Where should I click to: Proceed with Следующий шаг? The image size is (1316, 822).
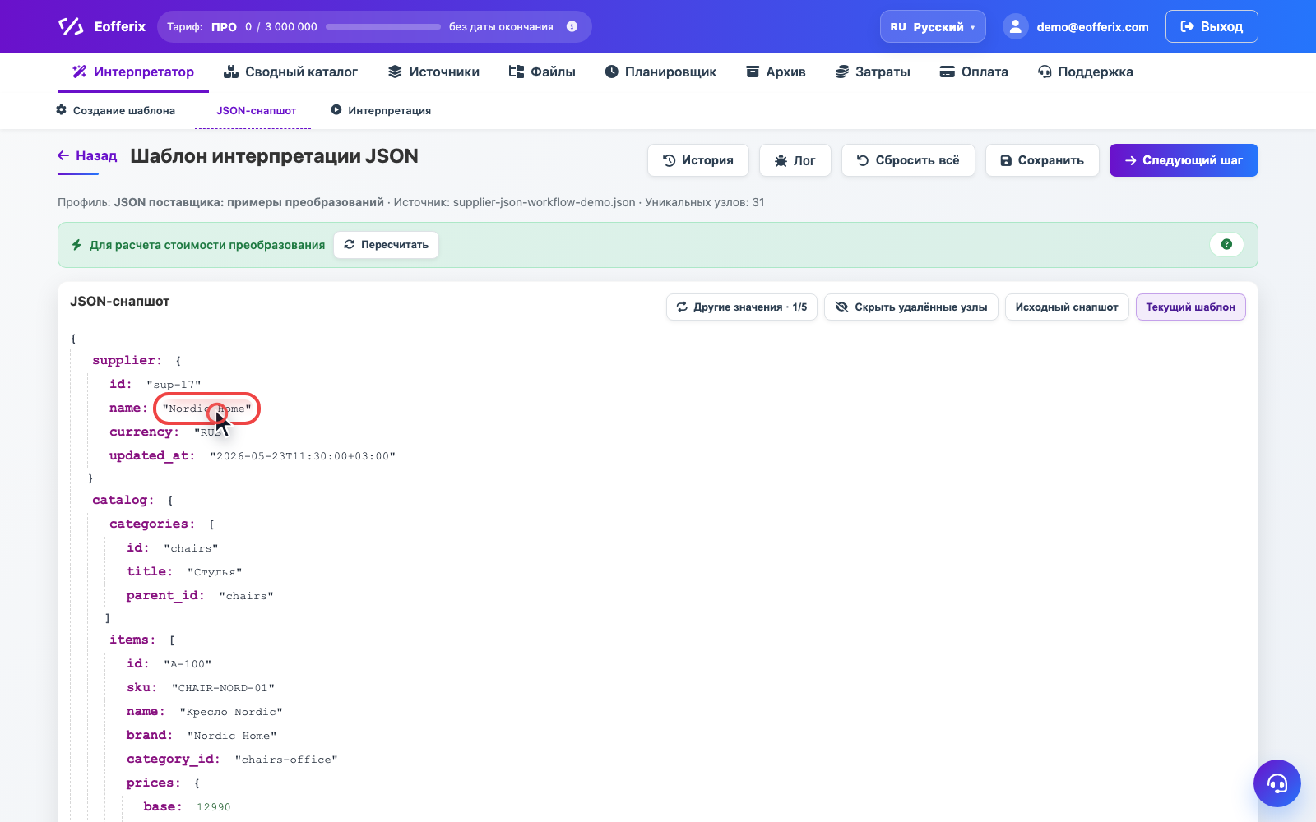1184,160
